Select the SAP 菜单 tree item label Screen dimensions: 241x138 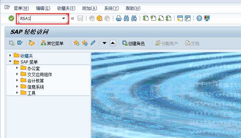[29, 62]
